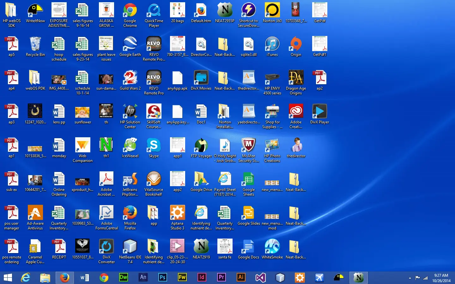This screenshot has width=455, height=284.
Task: Open the Google Earth desktop shortcut
Action: [130, 44]
